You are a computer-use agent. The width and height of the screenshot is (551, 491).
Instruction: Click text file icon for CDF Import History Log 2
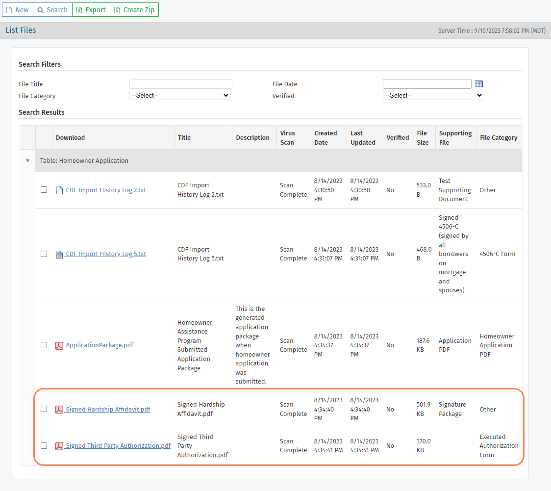[59, 190]
